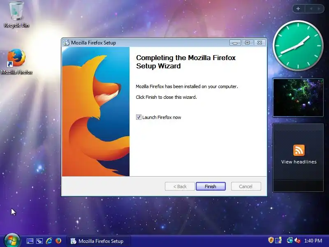The image size is (329, 247).
Task: Launch Firefox from the quick launch bar
Action: point(58,241)
